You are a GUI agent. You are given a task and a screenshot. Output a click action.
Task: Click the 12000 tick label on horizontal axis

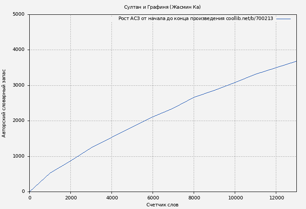(x=276, y=198)
